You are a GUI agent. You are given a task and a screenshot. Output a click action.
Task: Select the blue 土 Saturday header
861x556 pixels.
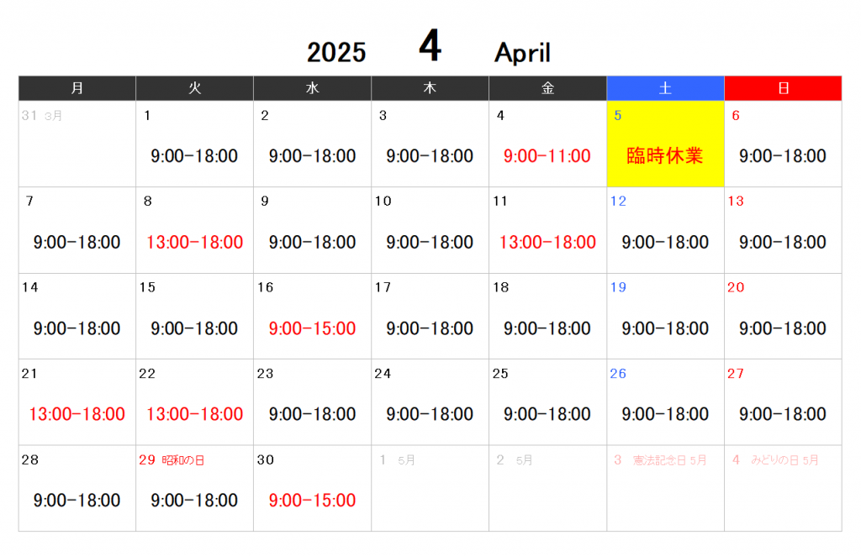[x=665, y=88]
